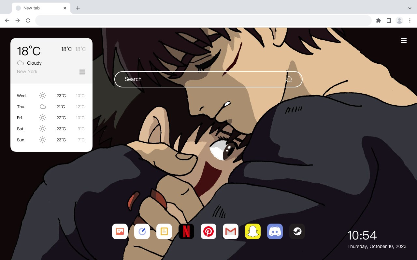Viewport: 417px width, 260px height.
Task: Launch the Steam shortcut
Action: point(297,231)
